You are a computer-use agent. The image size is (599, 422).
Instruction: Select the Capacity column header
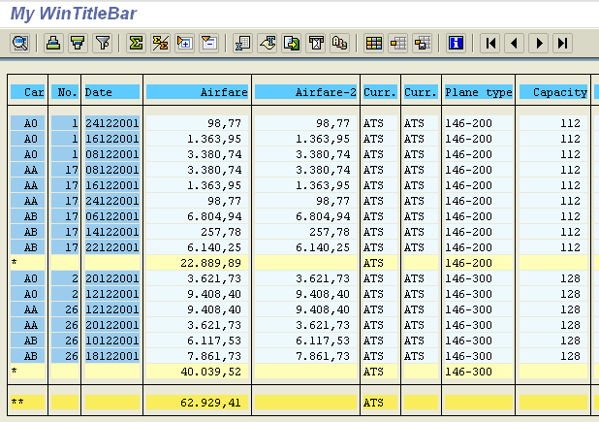pyautogui.click(x=553, y=92)
